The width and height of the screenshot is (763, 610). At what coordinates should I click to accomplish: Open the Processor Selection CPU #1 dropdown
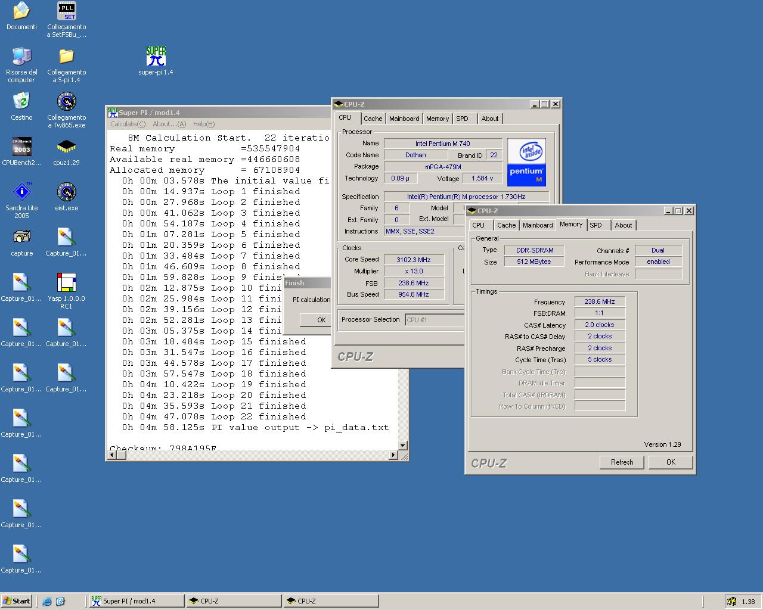point(435,320)
